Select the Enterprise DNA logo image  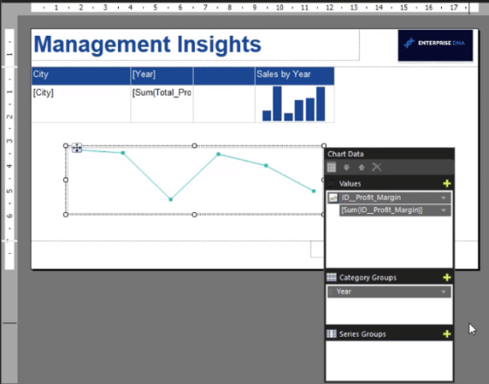click(436, 45)
